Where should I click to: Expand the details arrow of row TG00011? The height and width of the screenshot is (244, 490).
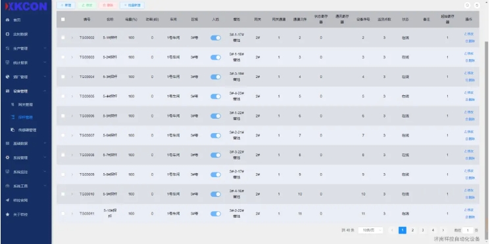click(x=72, y=214)
